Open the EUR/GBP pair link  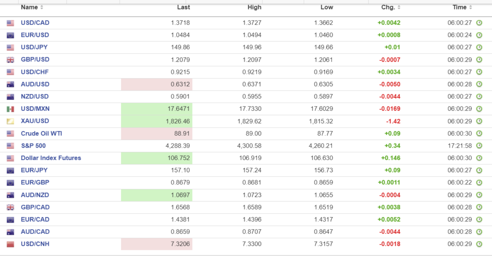[x=35, y=183]
